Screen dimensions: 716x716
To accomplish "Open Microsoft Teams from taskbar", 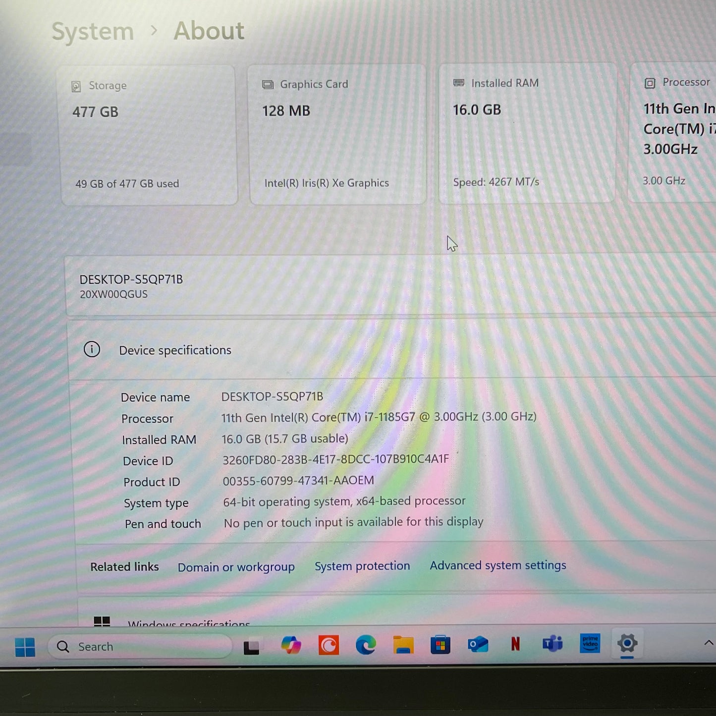I will click(552, 643).
